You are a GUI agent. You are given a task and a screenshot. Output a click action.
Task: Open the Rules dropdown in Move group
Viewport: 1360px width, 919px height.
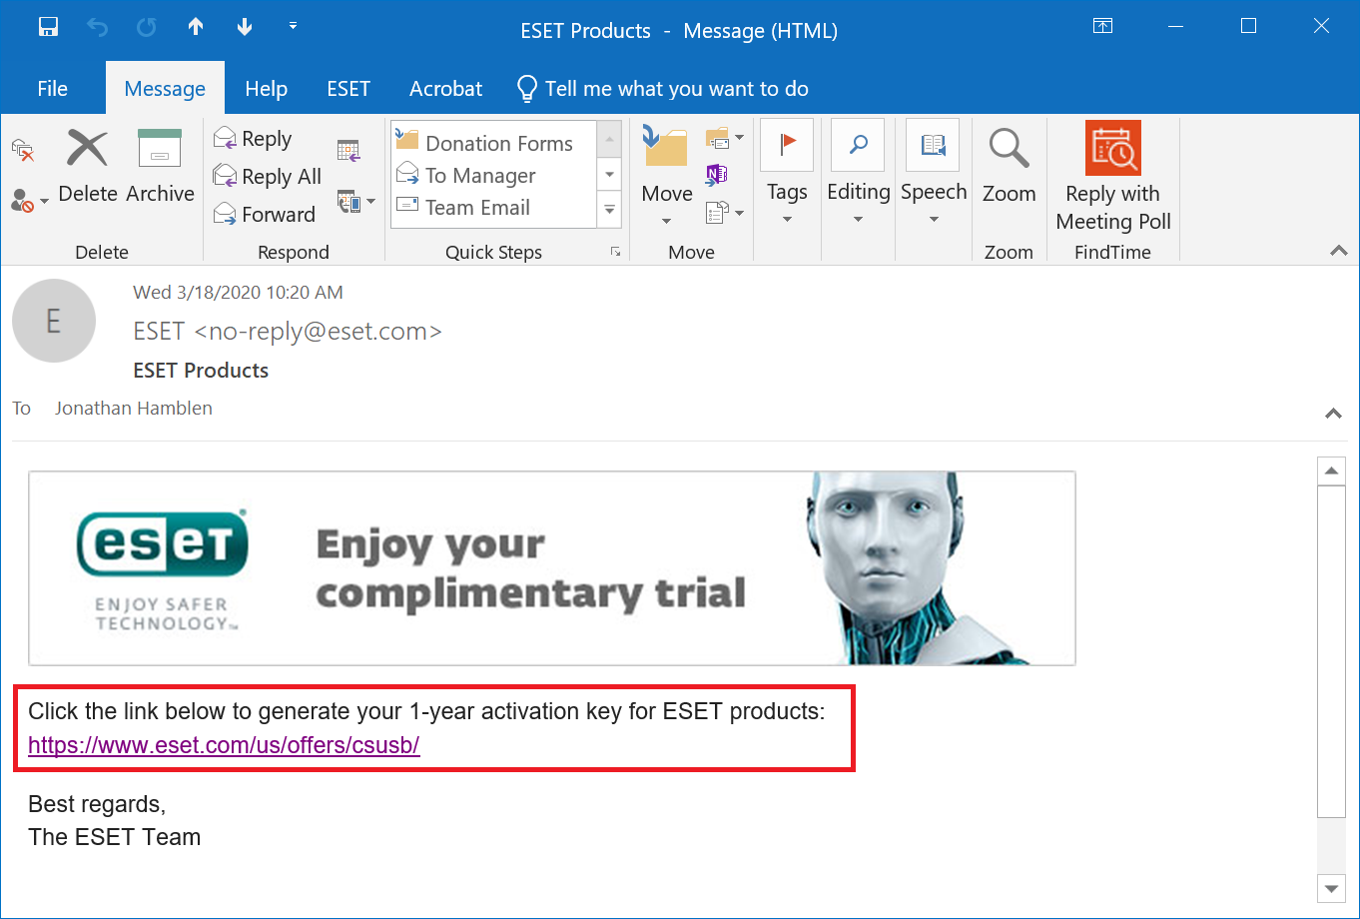coord(725,138)
